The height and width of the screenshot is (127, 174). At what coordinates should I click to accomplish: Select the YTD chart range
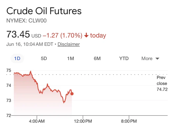(x=124, y=58)
